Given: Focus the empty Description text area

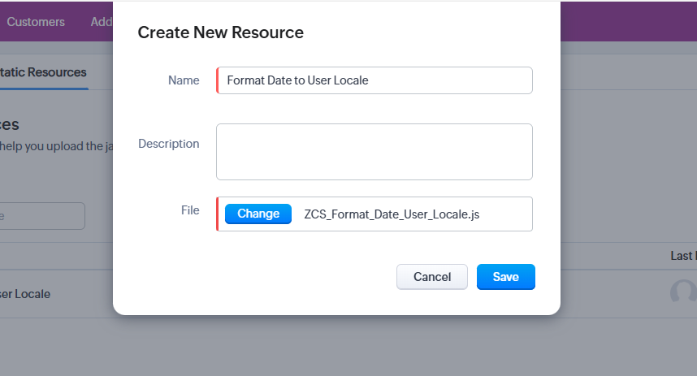Looking at the screenshot, I should (x=374, y=152).
